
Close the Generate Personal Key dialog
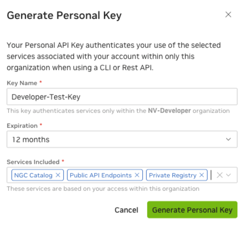[x=228, y=15]
